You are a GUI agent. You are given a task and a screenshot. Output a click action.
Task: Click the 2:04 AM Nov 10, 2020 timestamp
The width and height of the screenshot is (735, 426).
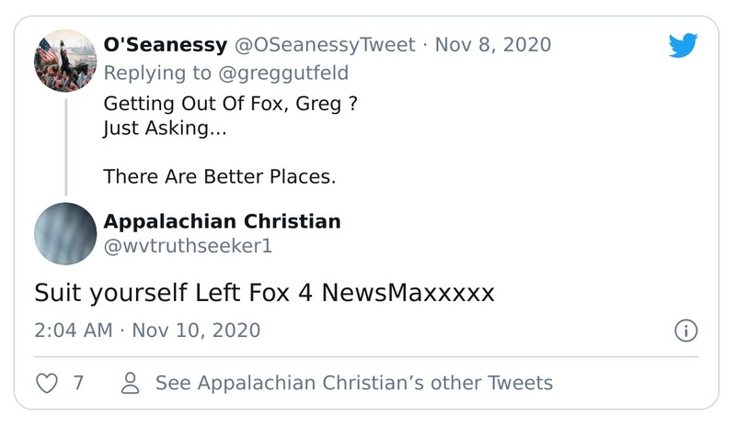(147, 331)
